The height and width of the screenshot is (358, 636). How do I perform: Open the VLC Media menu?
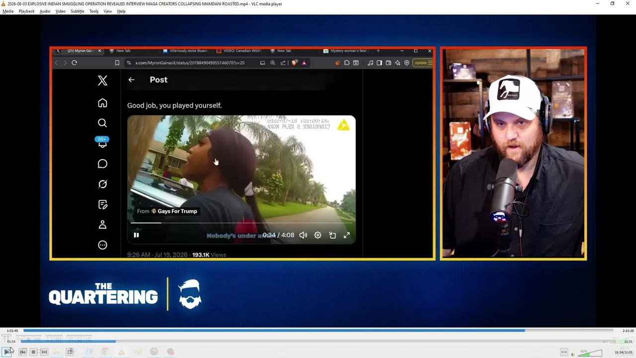8,11
